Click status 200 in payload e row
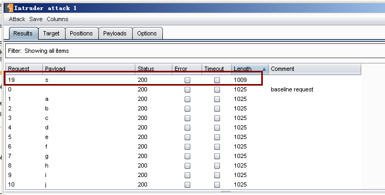 (x=142, y=137)
